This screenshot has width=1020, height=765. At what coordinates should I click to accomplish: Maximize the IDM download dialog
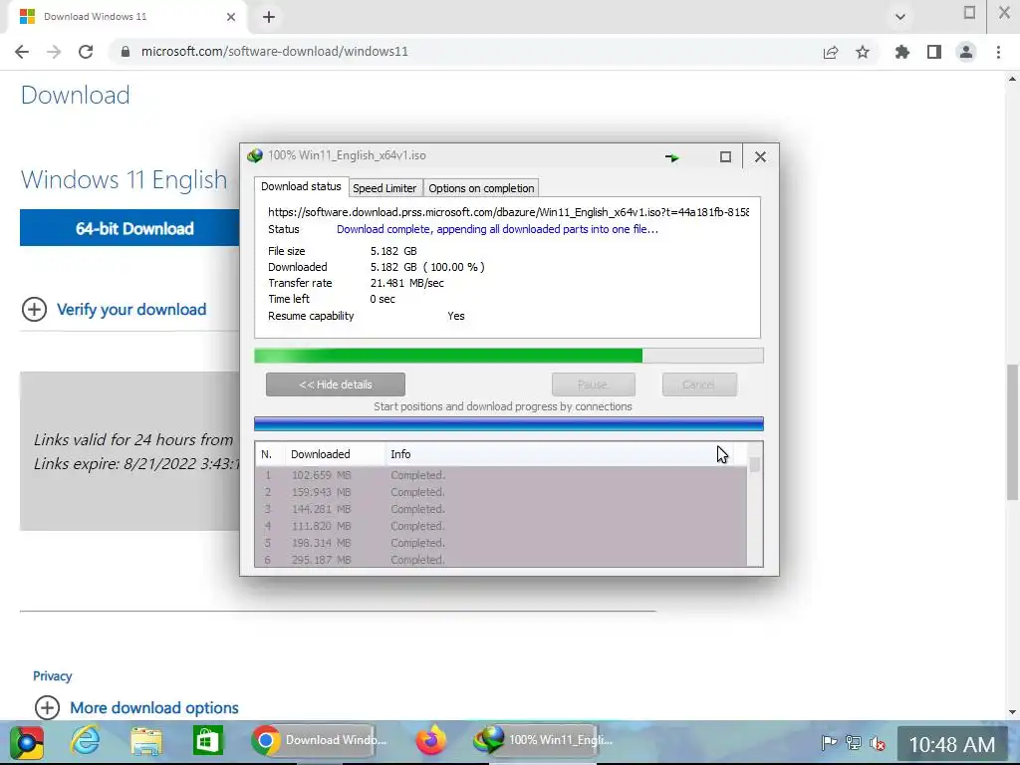(x=725, y=156)
